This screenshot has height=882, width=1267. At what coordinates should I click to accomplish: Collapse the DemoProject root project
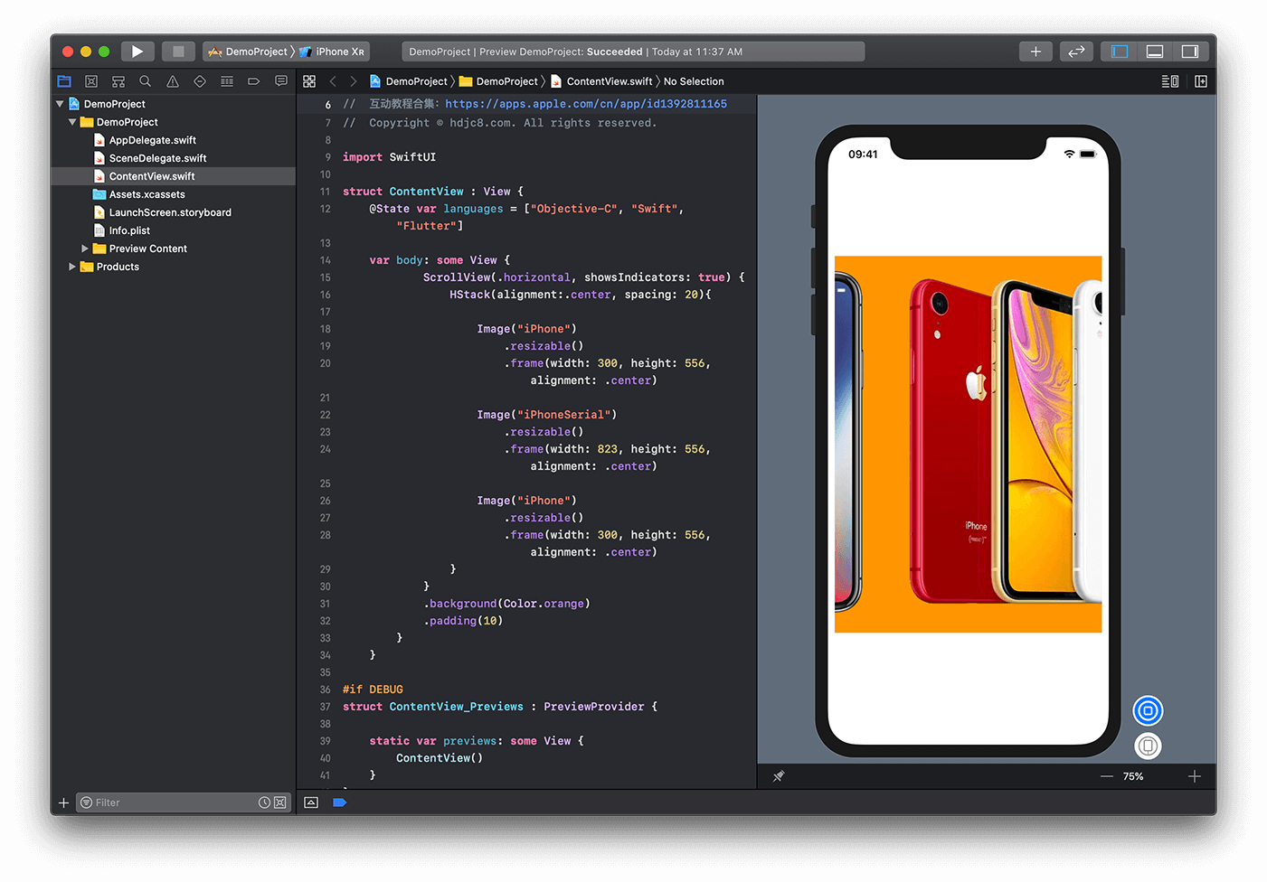[60, 104]
